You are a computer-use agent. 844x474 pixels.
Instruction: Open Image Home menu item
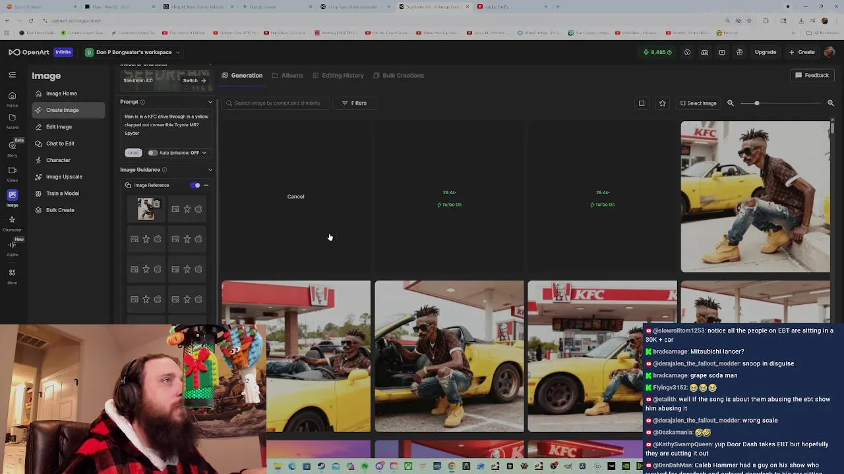(x=68, y=93)
